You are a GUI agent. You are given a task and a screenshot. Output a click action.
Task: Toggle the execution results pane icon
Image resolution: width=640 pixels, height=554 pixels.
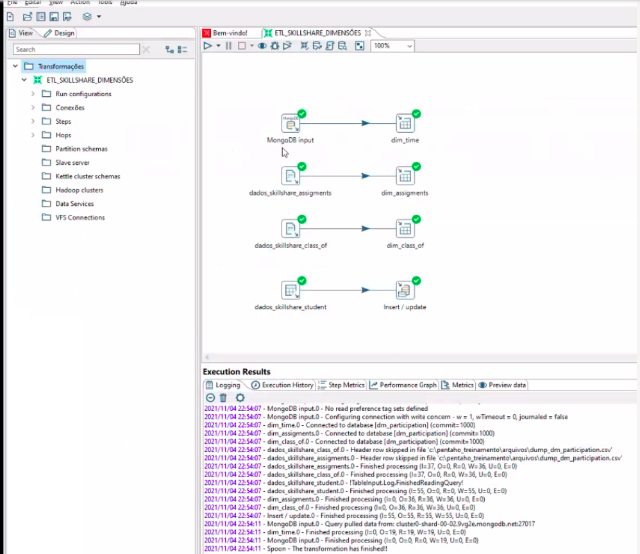[x=360, y=46]
